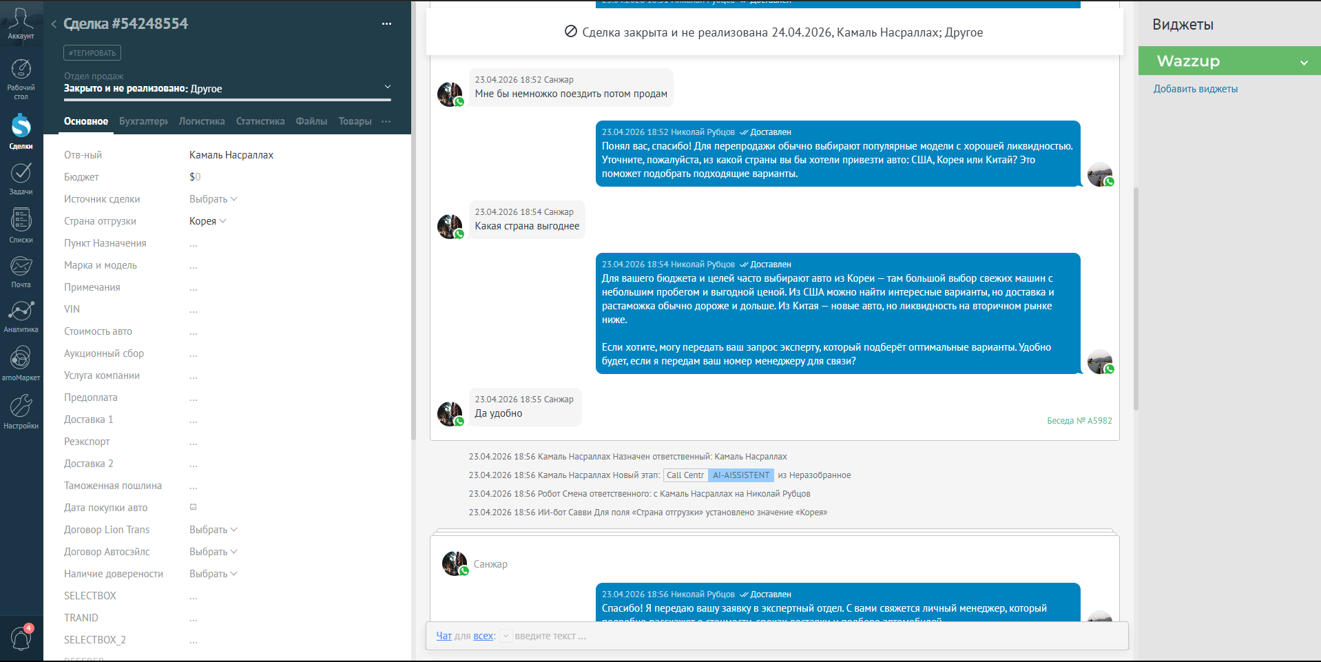Image resolution: width=1321 pixels, height=662 pixels.
Task: Click Санжар's avatar on 'Да удобно' message
Action: pos(450,413)
